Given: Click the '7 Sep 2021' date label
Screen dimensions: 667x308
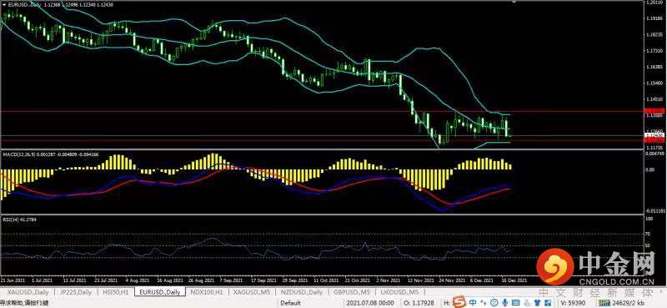Looking at the screenshot, I should pyautogui.click(x=231, y=280).
